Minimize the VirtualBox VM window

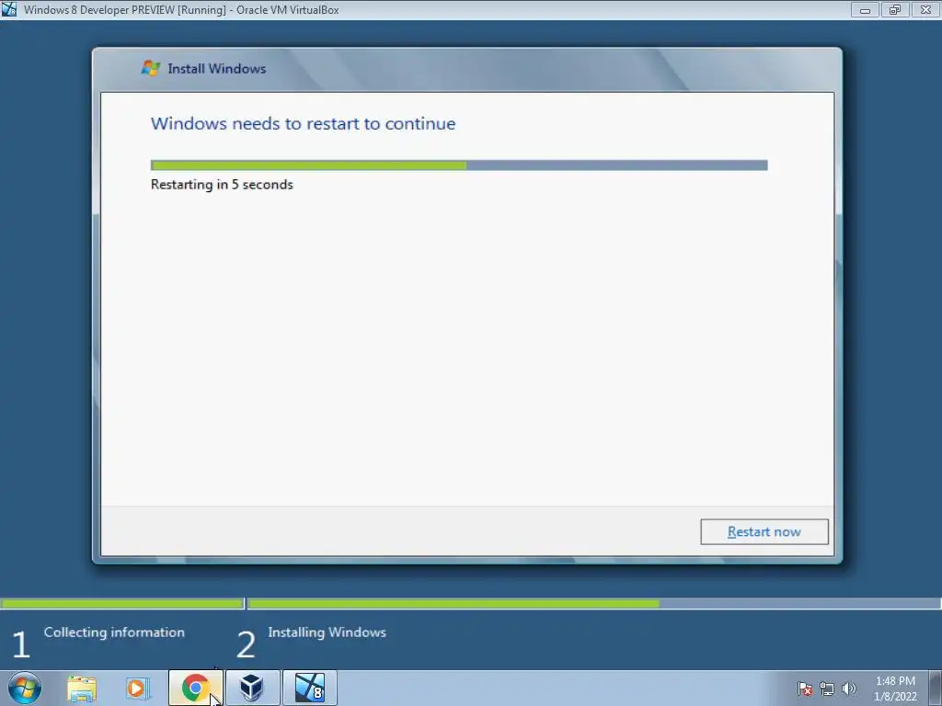pyautogui.click(x=865, y=10)
